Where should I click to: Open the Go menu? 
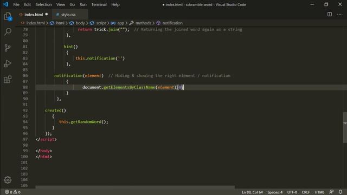[x=72, y=4]
